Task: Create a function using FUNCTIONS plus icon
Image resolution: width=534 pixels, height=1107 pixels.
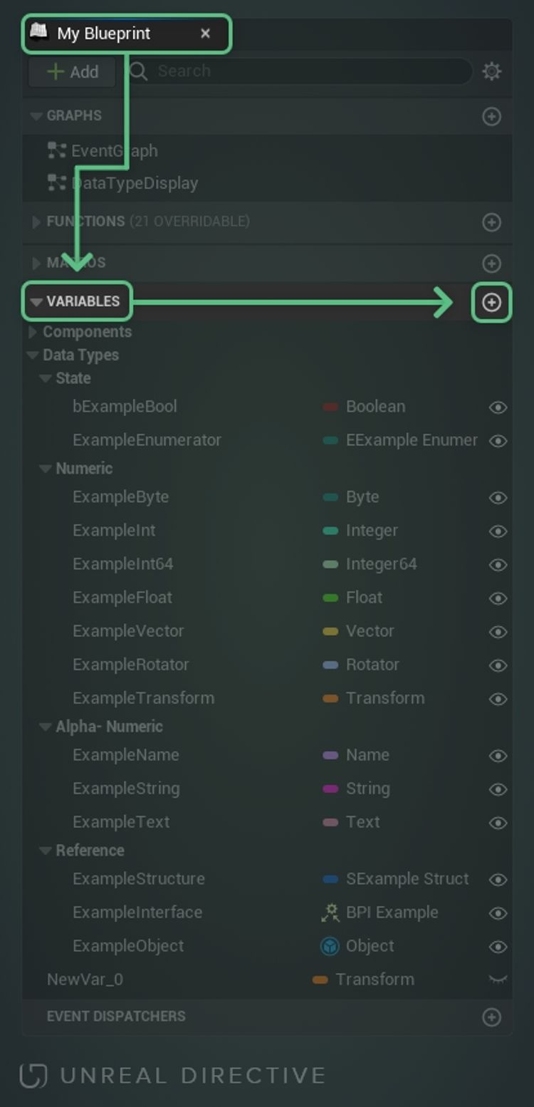Action: point(492,222)
